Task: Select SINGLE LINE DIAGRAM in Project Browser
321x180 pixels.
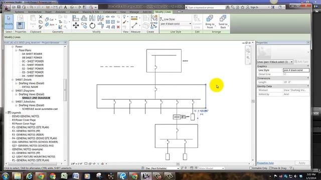Action: tap(36, 98)
